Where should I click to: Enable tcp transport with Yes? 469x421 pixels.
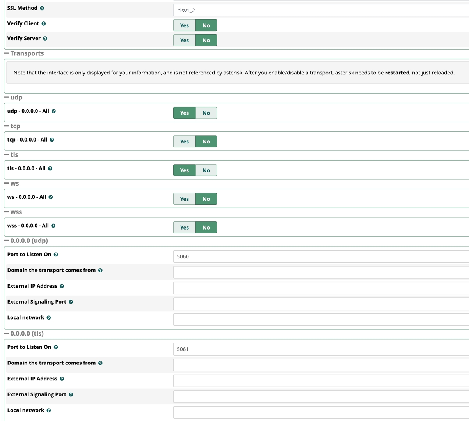(x=185, y=142)
